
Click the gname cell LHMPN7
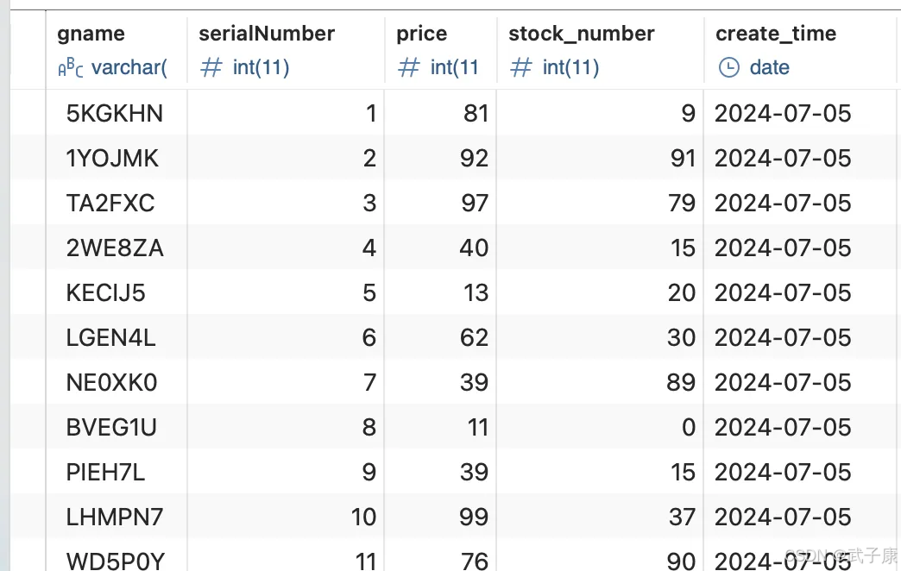pyautogui.click(x=117, y=516)
